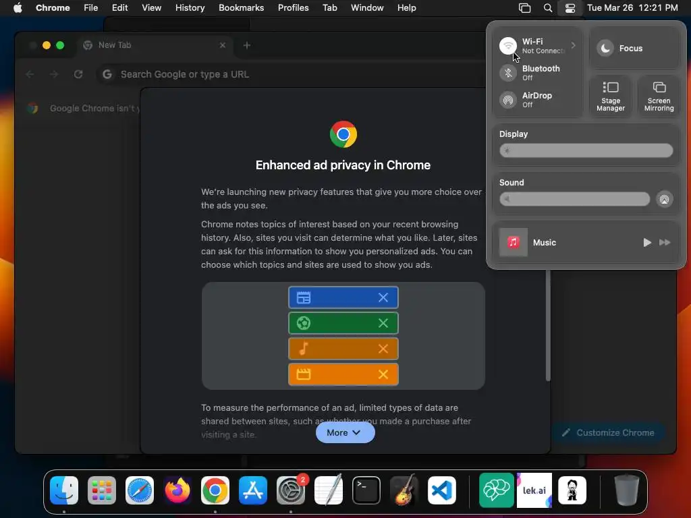Adjust the Sound volume slider

[574, 199]
